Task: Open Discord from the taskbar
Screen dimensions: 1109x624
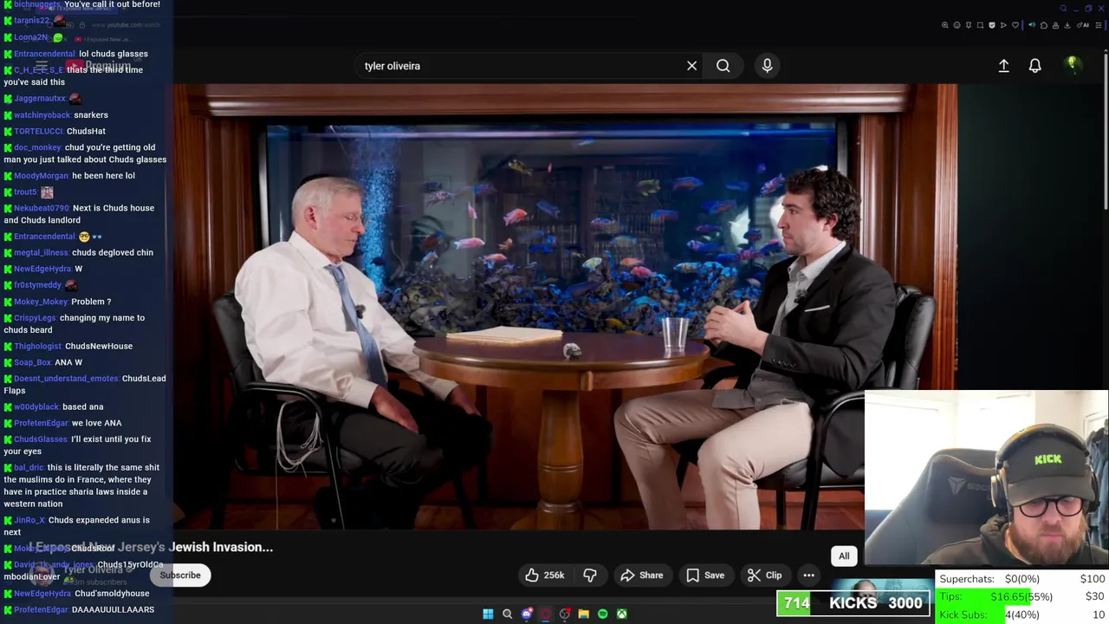Action: (x=527, y=614)
